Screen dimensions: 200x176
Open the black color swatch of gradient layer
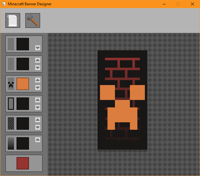[x=23, y=143]
